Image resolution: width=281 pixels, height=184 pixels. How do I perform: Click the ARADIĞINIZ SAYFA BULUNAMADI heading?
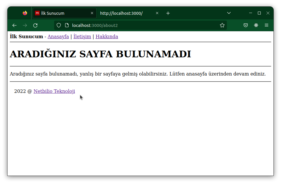coord(100,54)
